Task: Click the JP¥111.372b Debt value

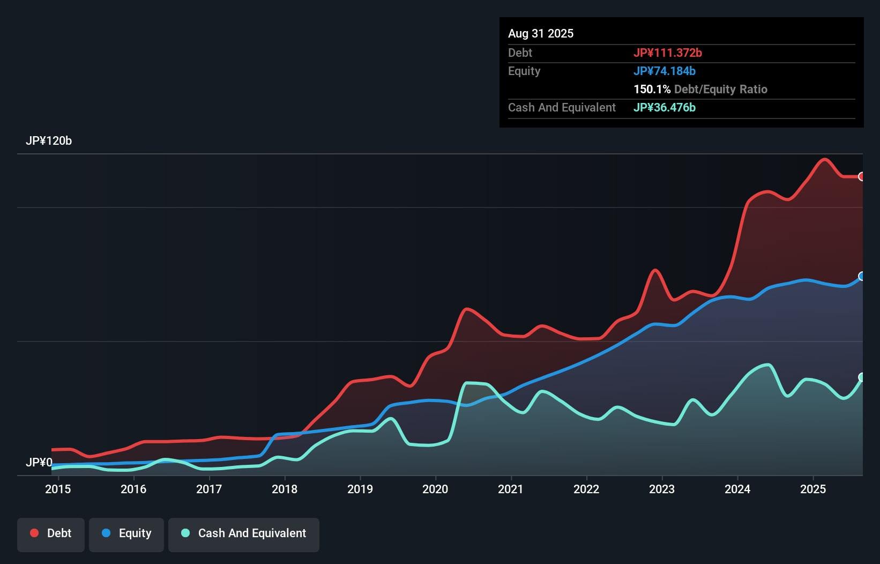Action: click(x=669, y=53)
